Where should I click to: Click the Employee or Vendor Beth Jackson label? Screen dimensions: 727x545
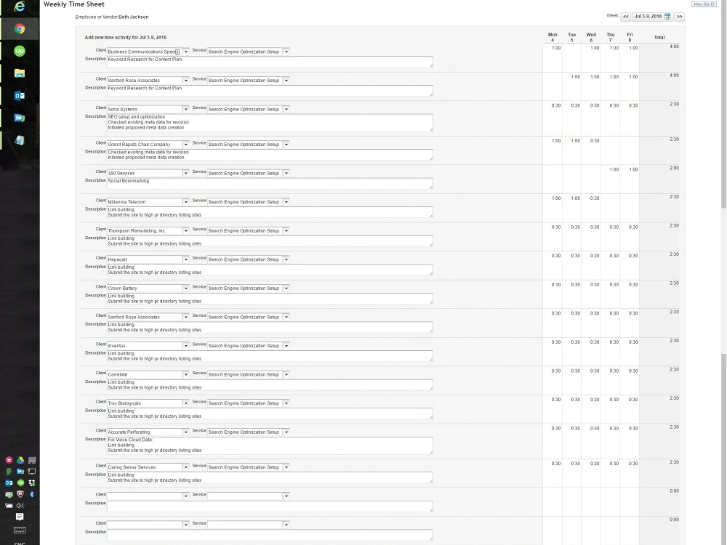coord(112,17)
